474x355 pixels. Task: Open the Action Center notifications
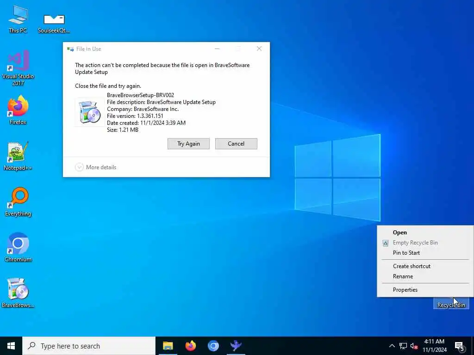click(x=460, y=346)
